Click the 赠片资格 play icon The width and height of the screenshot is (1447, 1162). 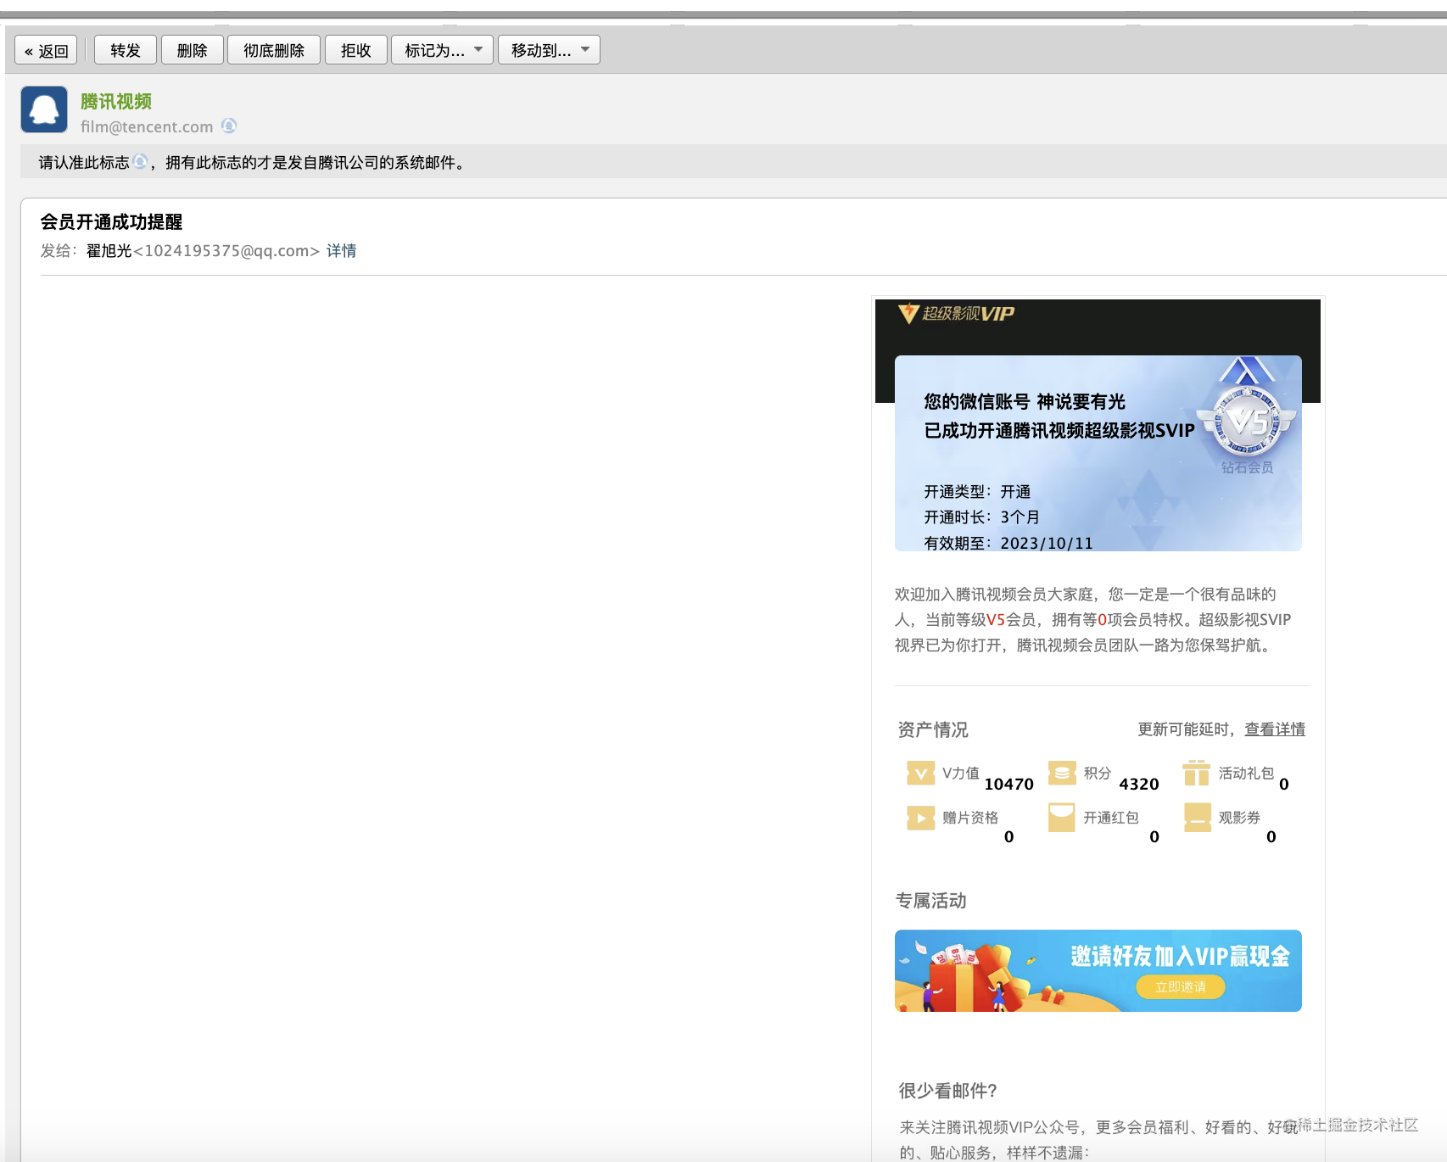(x=920, y=818)
